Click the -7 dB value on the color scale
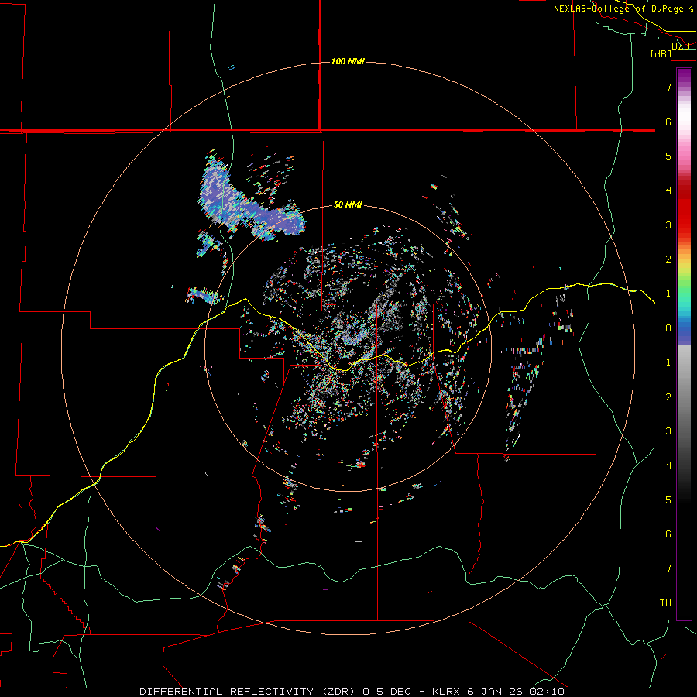Viewport: 697px width, 697px height. click(x=665, y=568)
